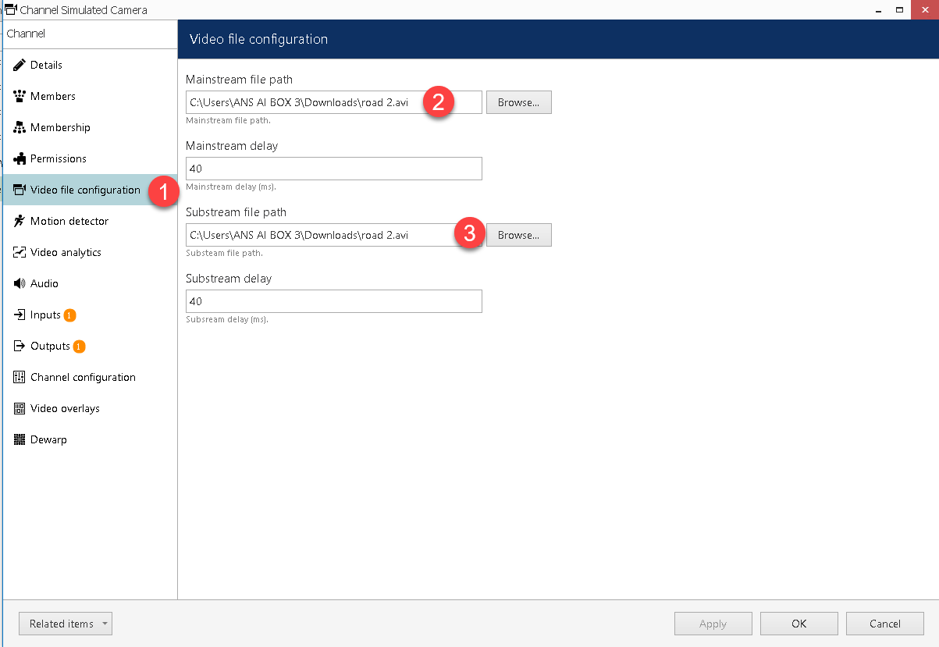Click the Dewarp grid icon
The image size is (939, 647).
pyautogui.click(x=20, y=439)
